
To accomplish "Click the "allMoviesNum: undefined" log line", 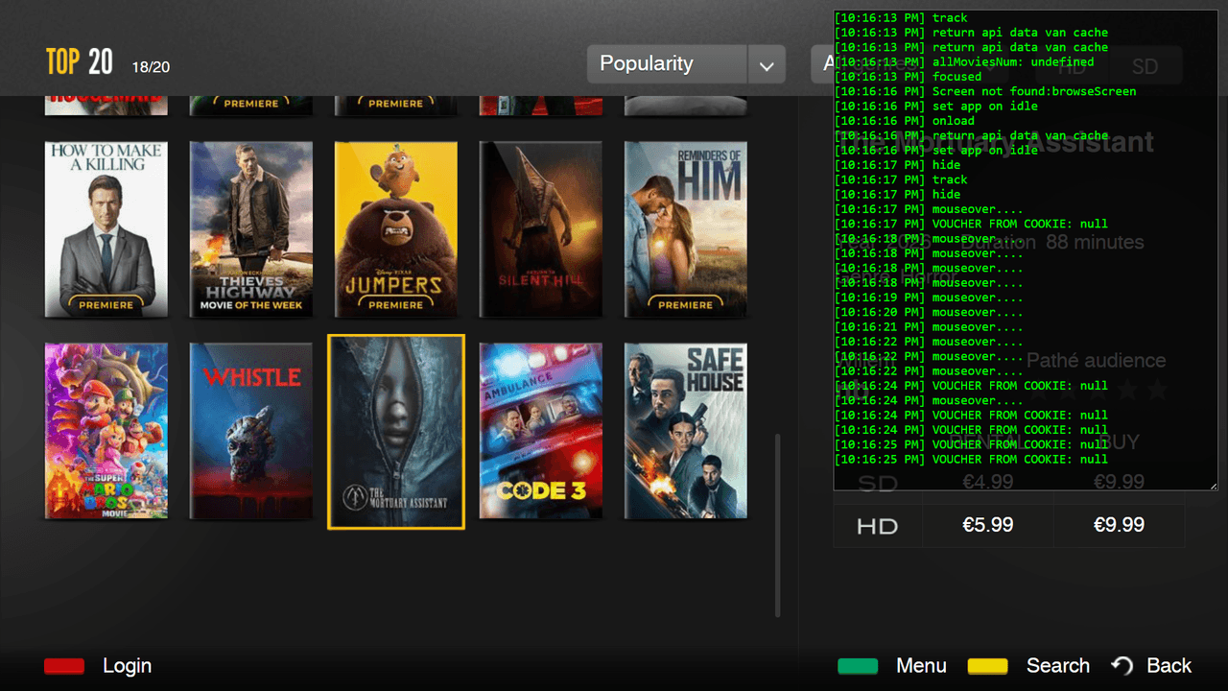I will pyautogui.click(x=964, y=61).
